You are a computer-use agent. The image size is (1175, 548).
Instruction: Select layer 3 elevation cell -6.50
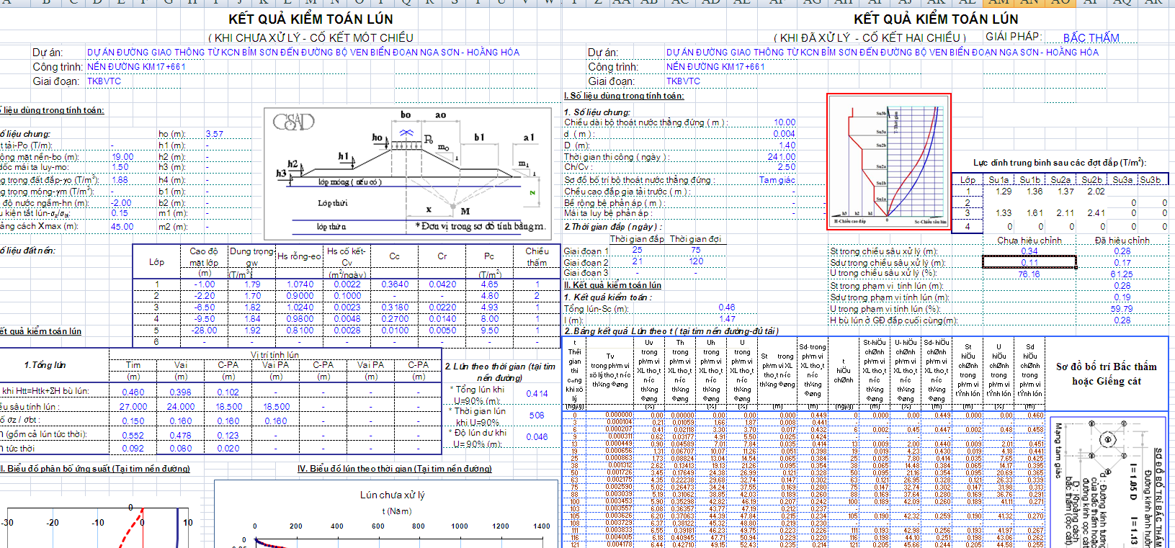205,307
